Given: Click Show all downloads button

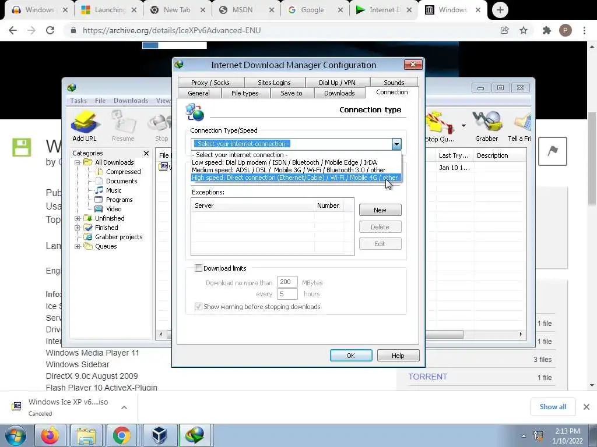Looking at the screenshot, I should coord(553,407).
